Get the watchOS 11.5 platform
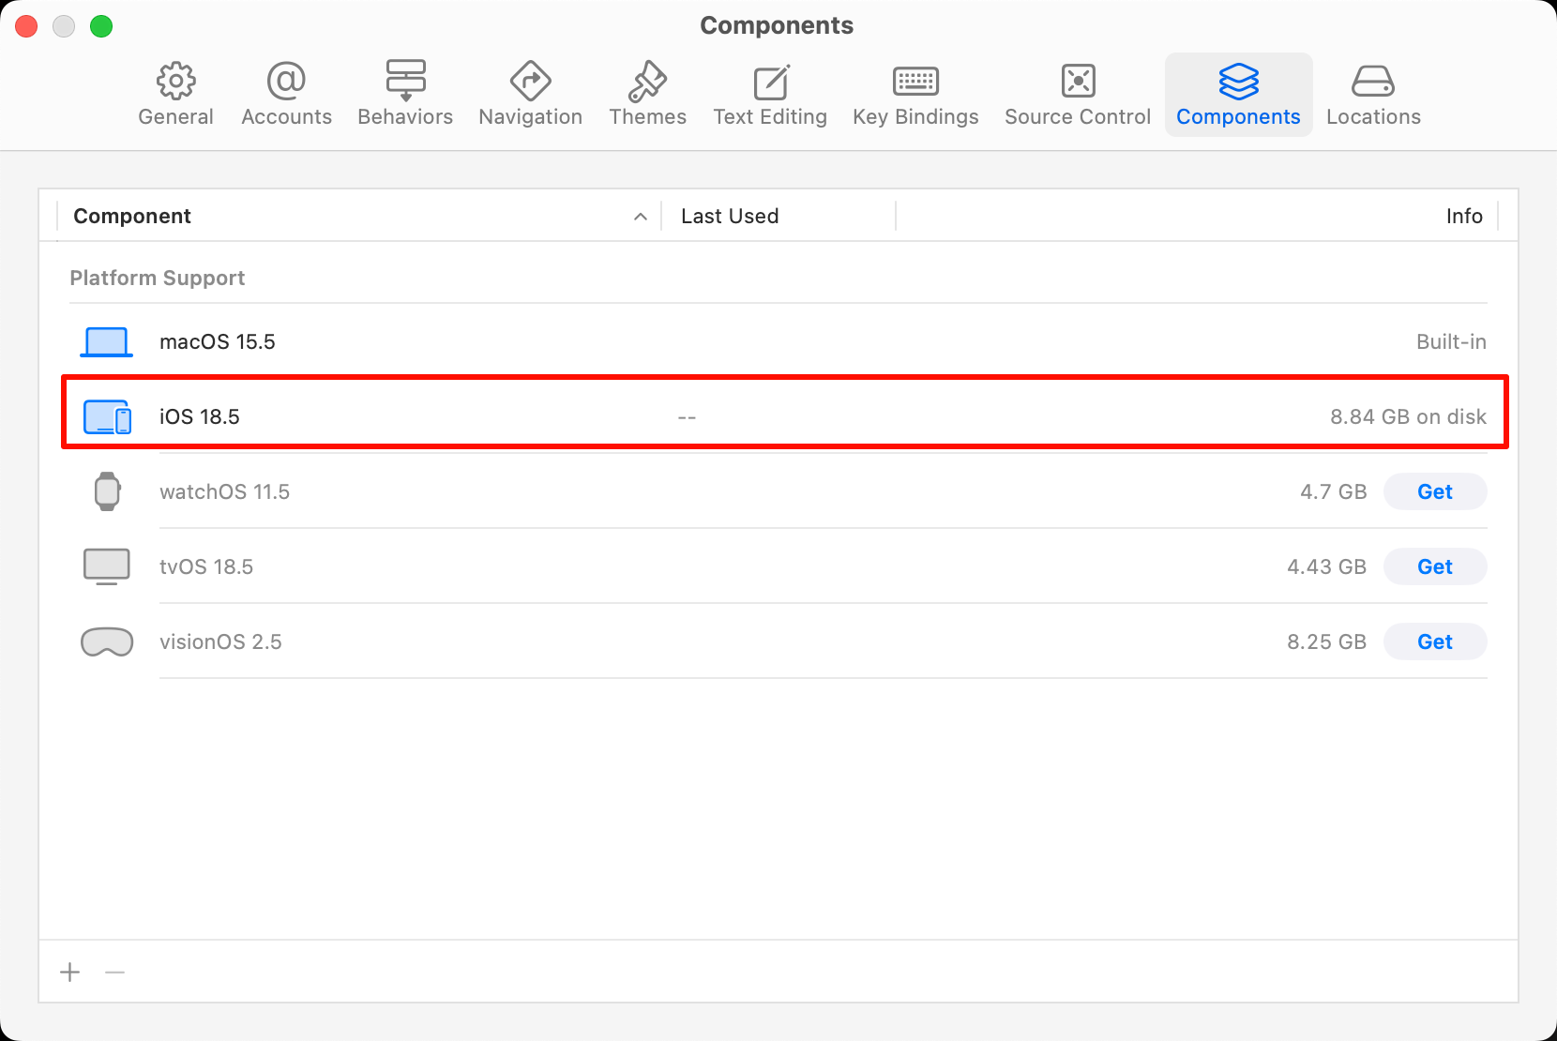This screenshot has width=1557, height=1041. click(x=1435, y=492)
